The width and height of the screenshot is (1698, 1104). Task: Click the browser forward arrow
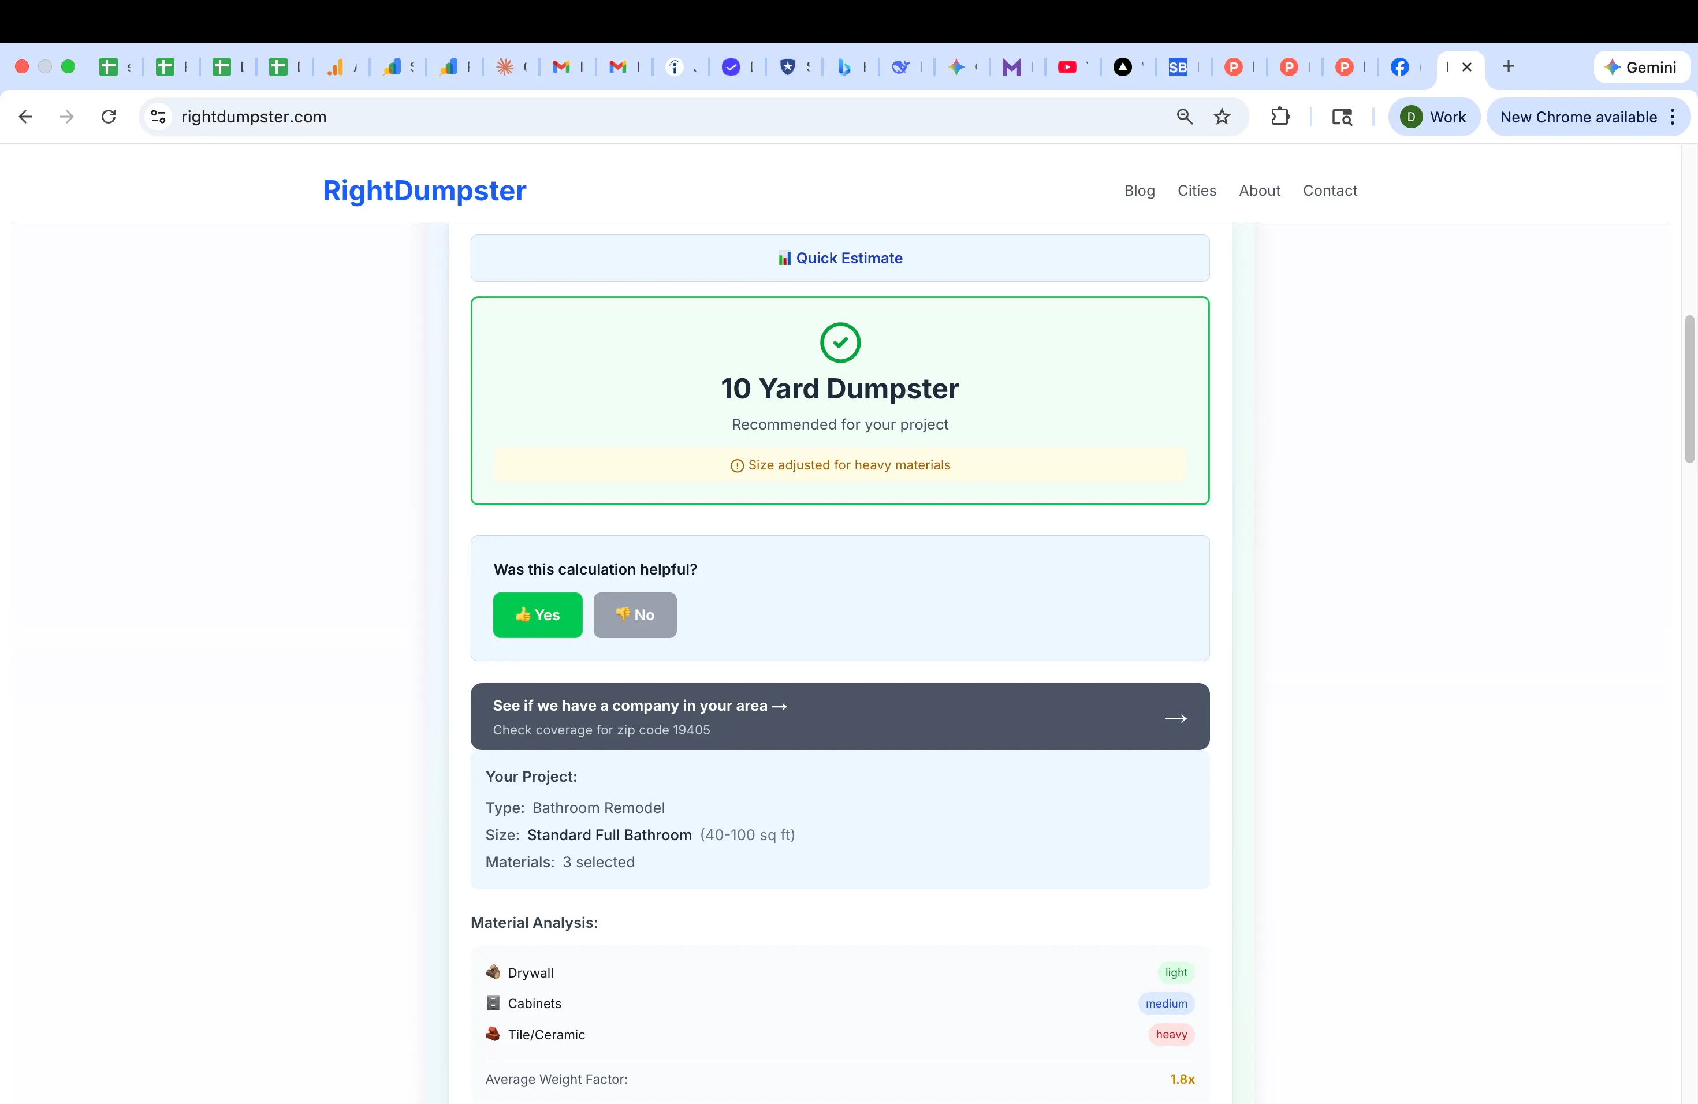click(x=66, y=117)
